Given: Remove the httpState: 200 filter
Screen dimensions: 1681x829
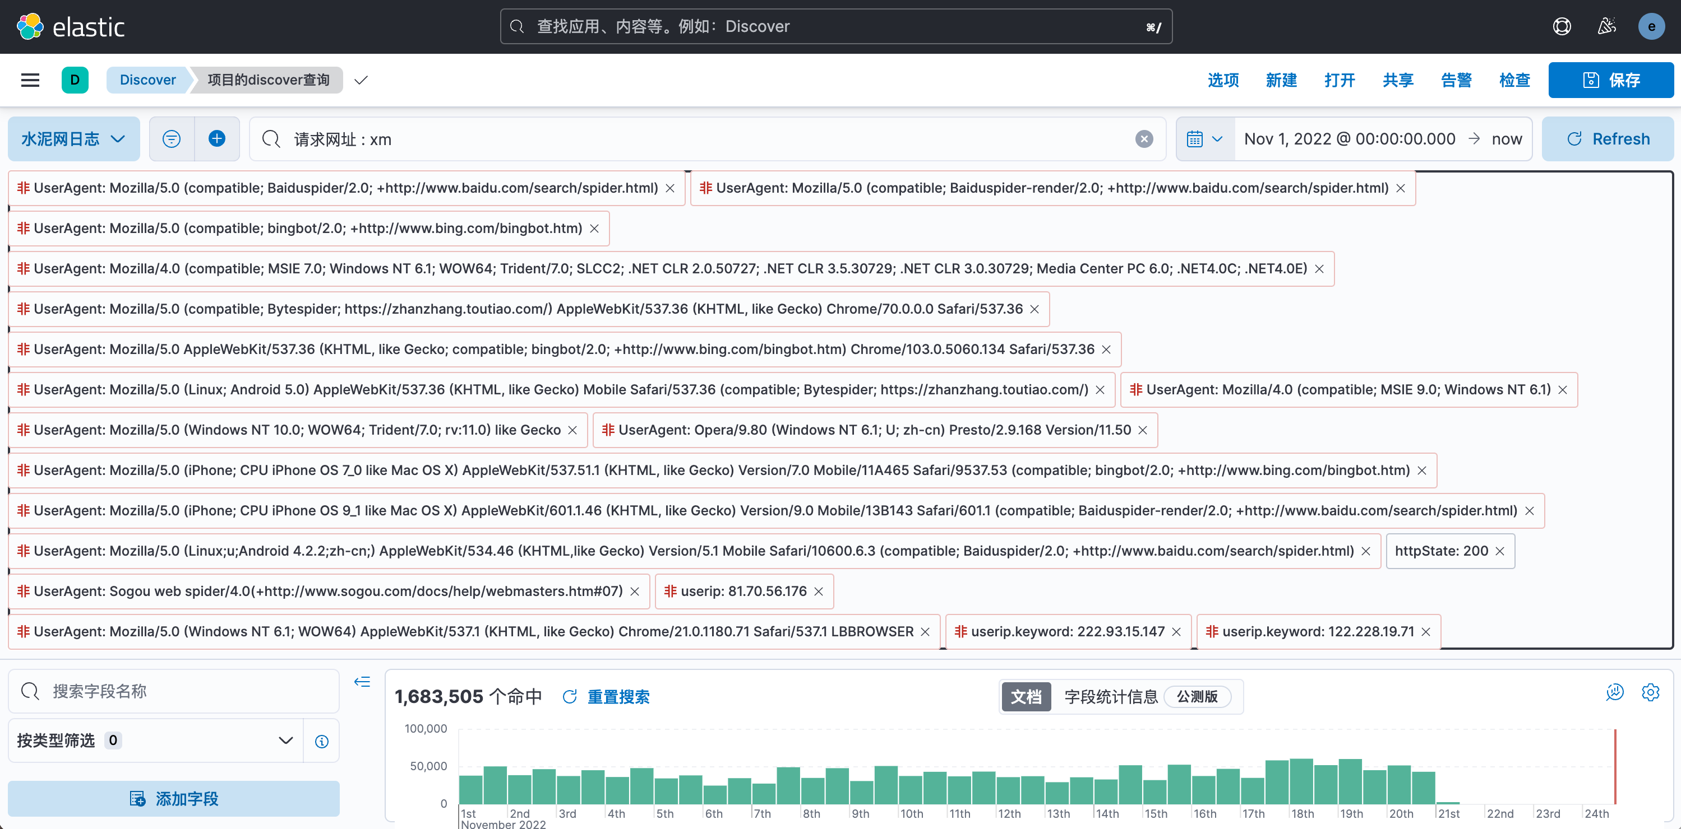Looking at the screenshot, I should coord(1499,551).
